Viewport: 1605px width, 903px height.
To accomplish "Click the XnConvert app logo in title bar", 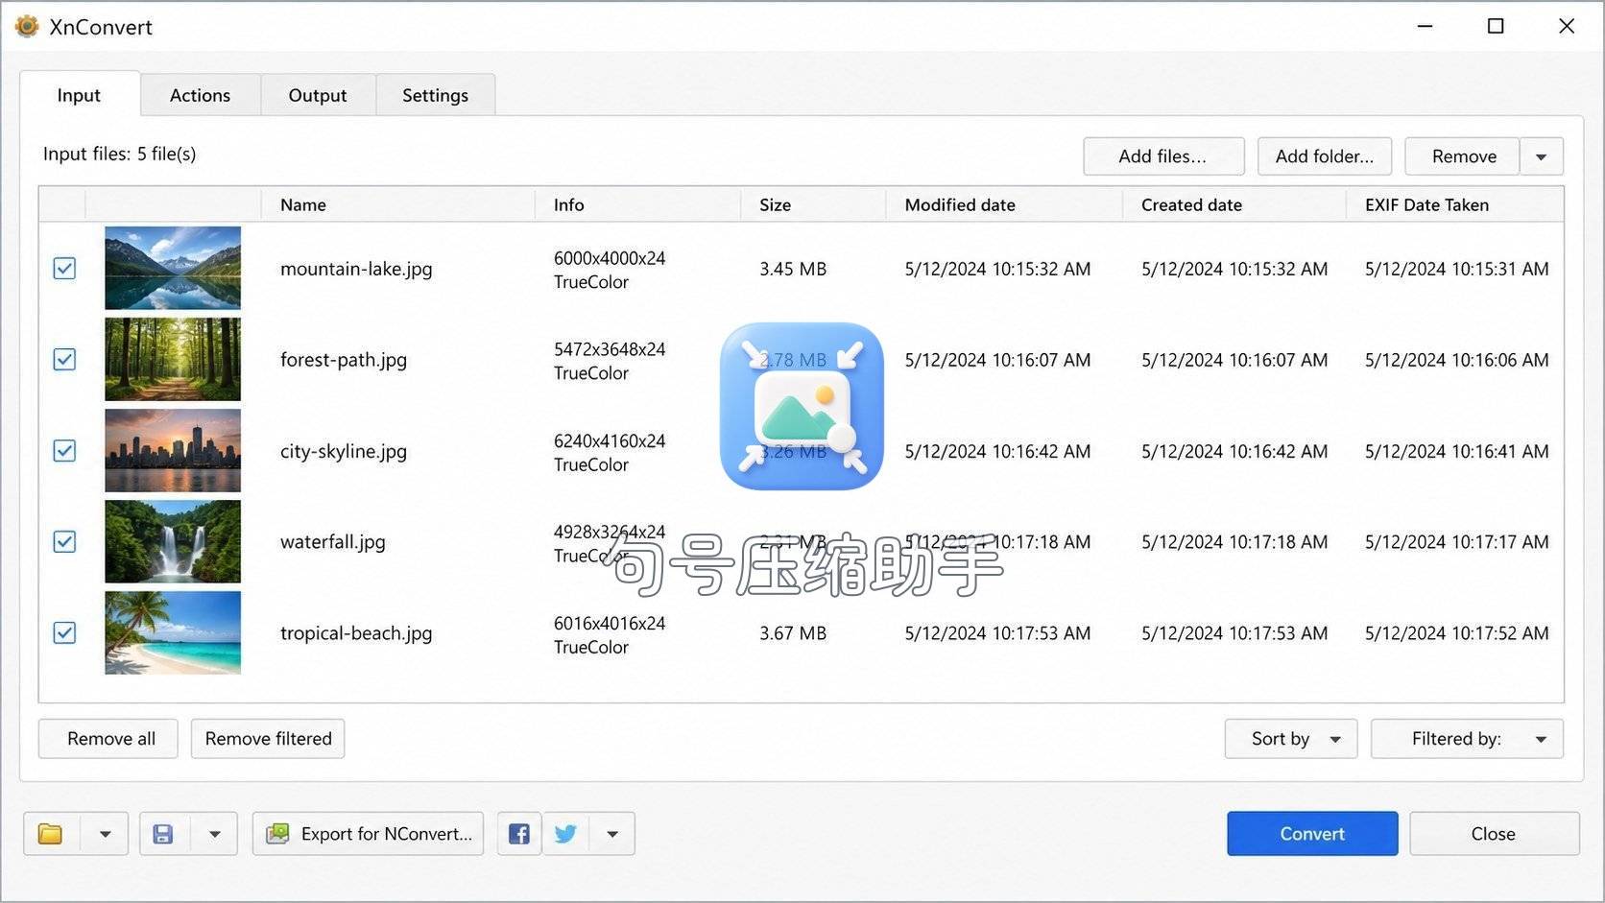I will tap(27, 26).
